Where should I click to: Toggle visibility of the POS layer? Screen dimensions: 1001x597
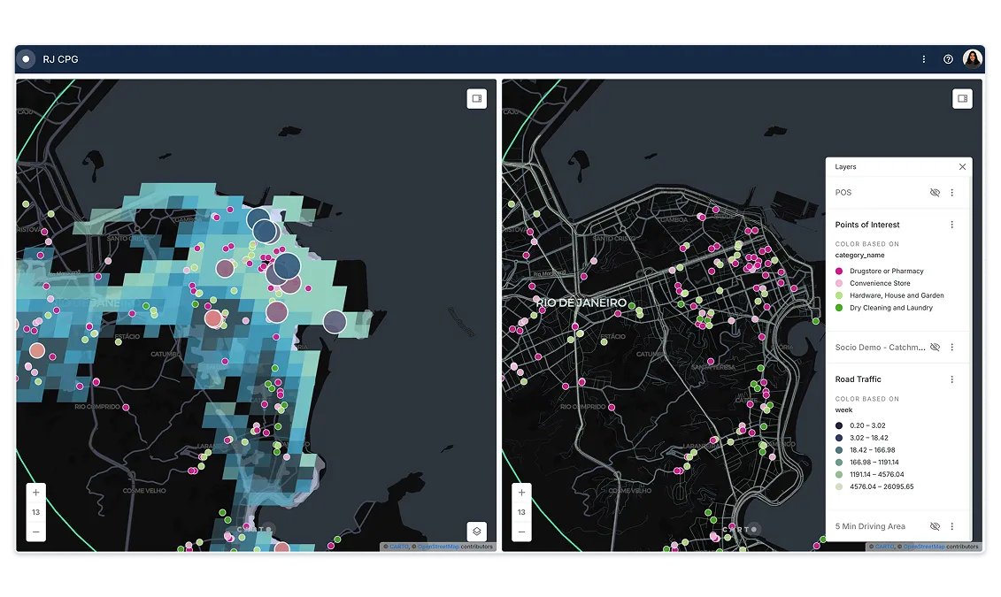coord(935,192)
